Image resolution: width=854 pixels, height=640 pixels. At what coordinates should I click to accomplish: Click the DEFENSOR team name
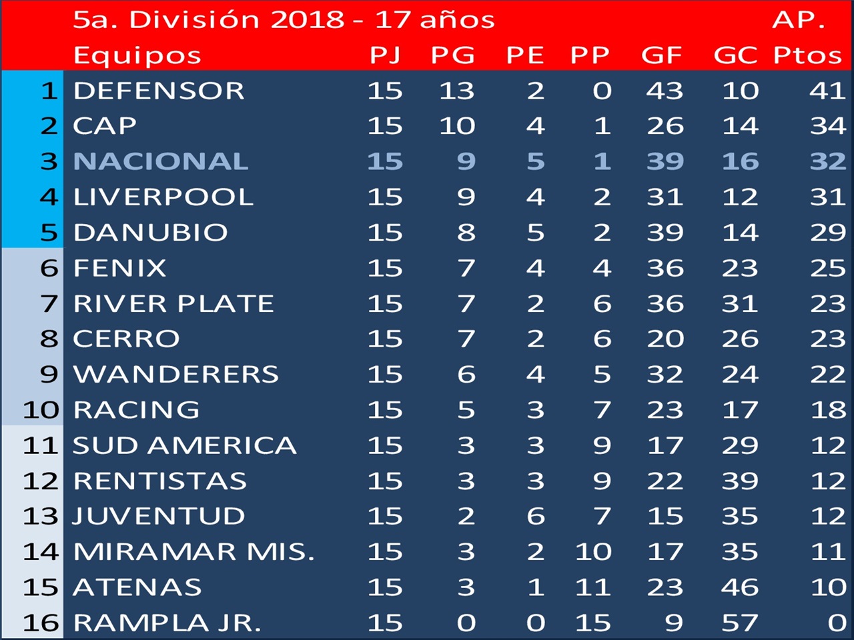tap(159, 91)
